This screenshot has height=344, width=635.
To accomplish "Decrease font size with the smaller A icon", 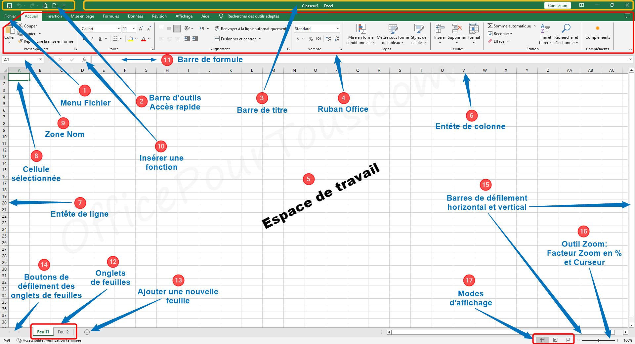I will point(149,29).
